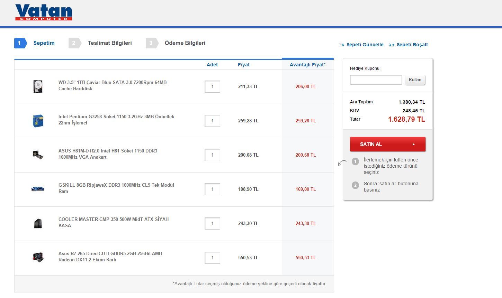The width and height of the screenshot is (502, 298).
Task: Focus the Hediye Kuponu input field
Action: tap(376, 80)
